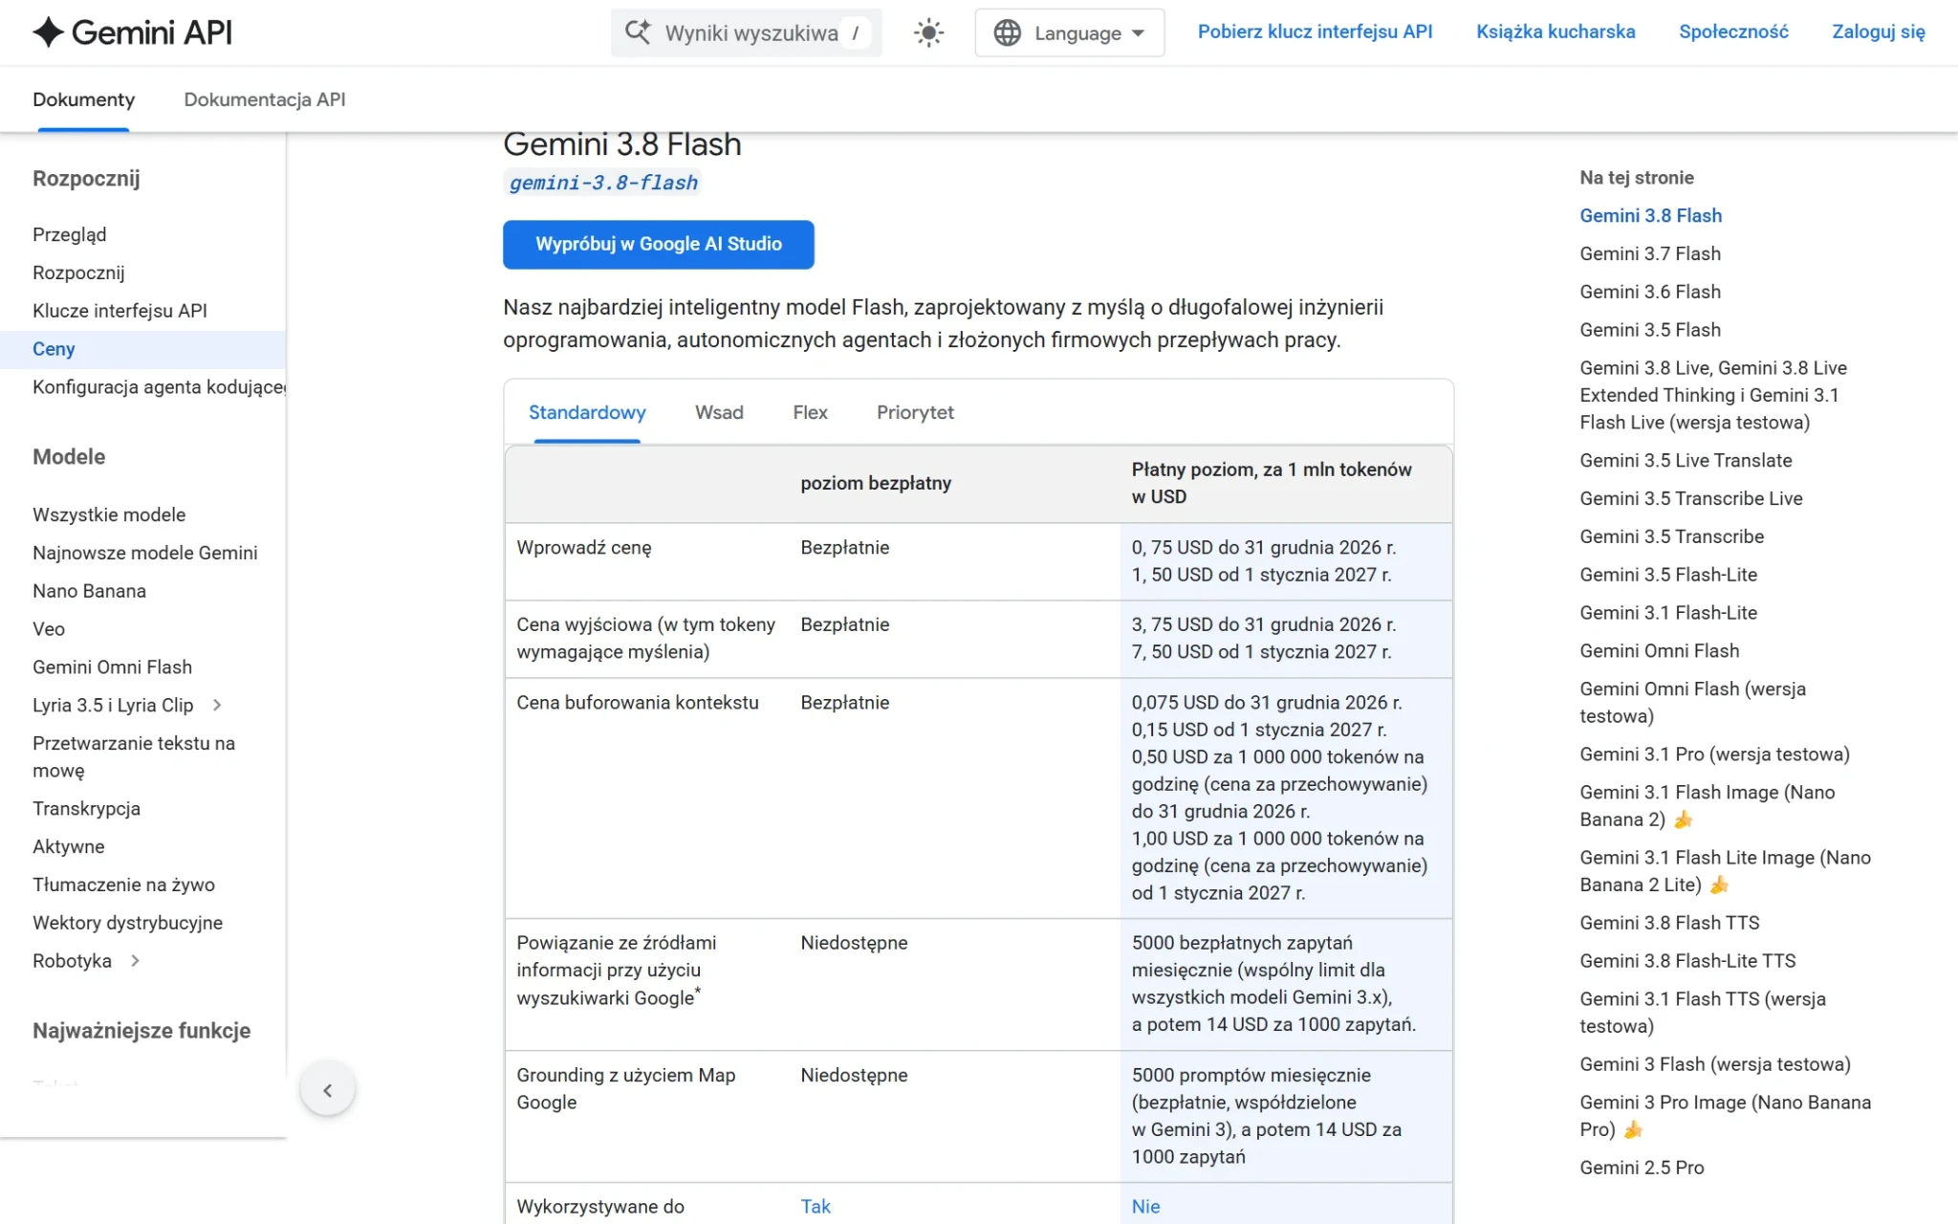Click Zaloguj się link

(x=1878, y=32)
